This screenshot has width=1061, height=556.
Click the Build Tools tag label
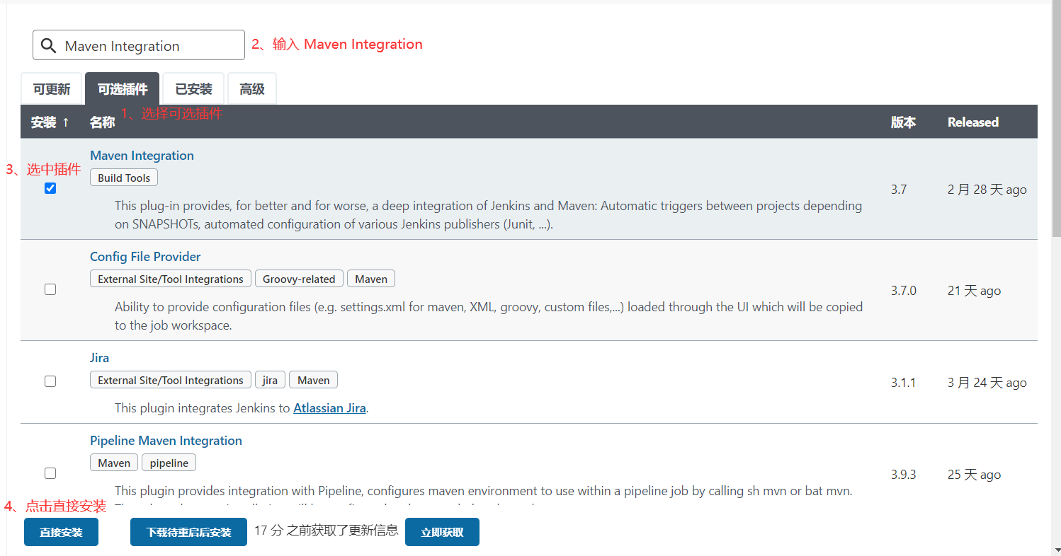click(x=123, y=177)
